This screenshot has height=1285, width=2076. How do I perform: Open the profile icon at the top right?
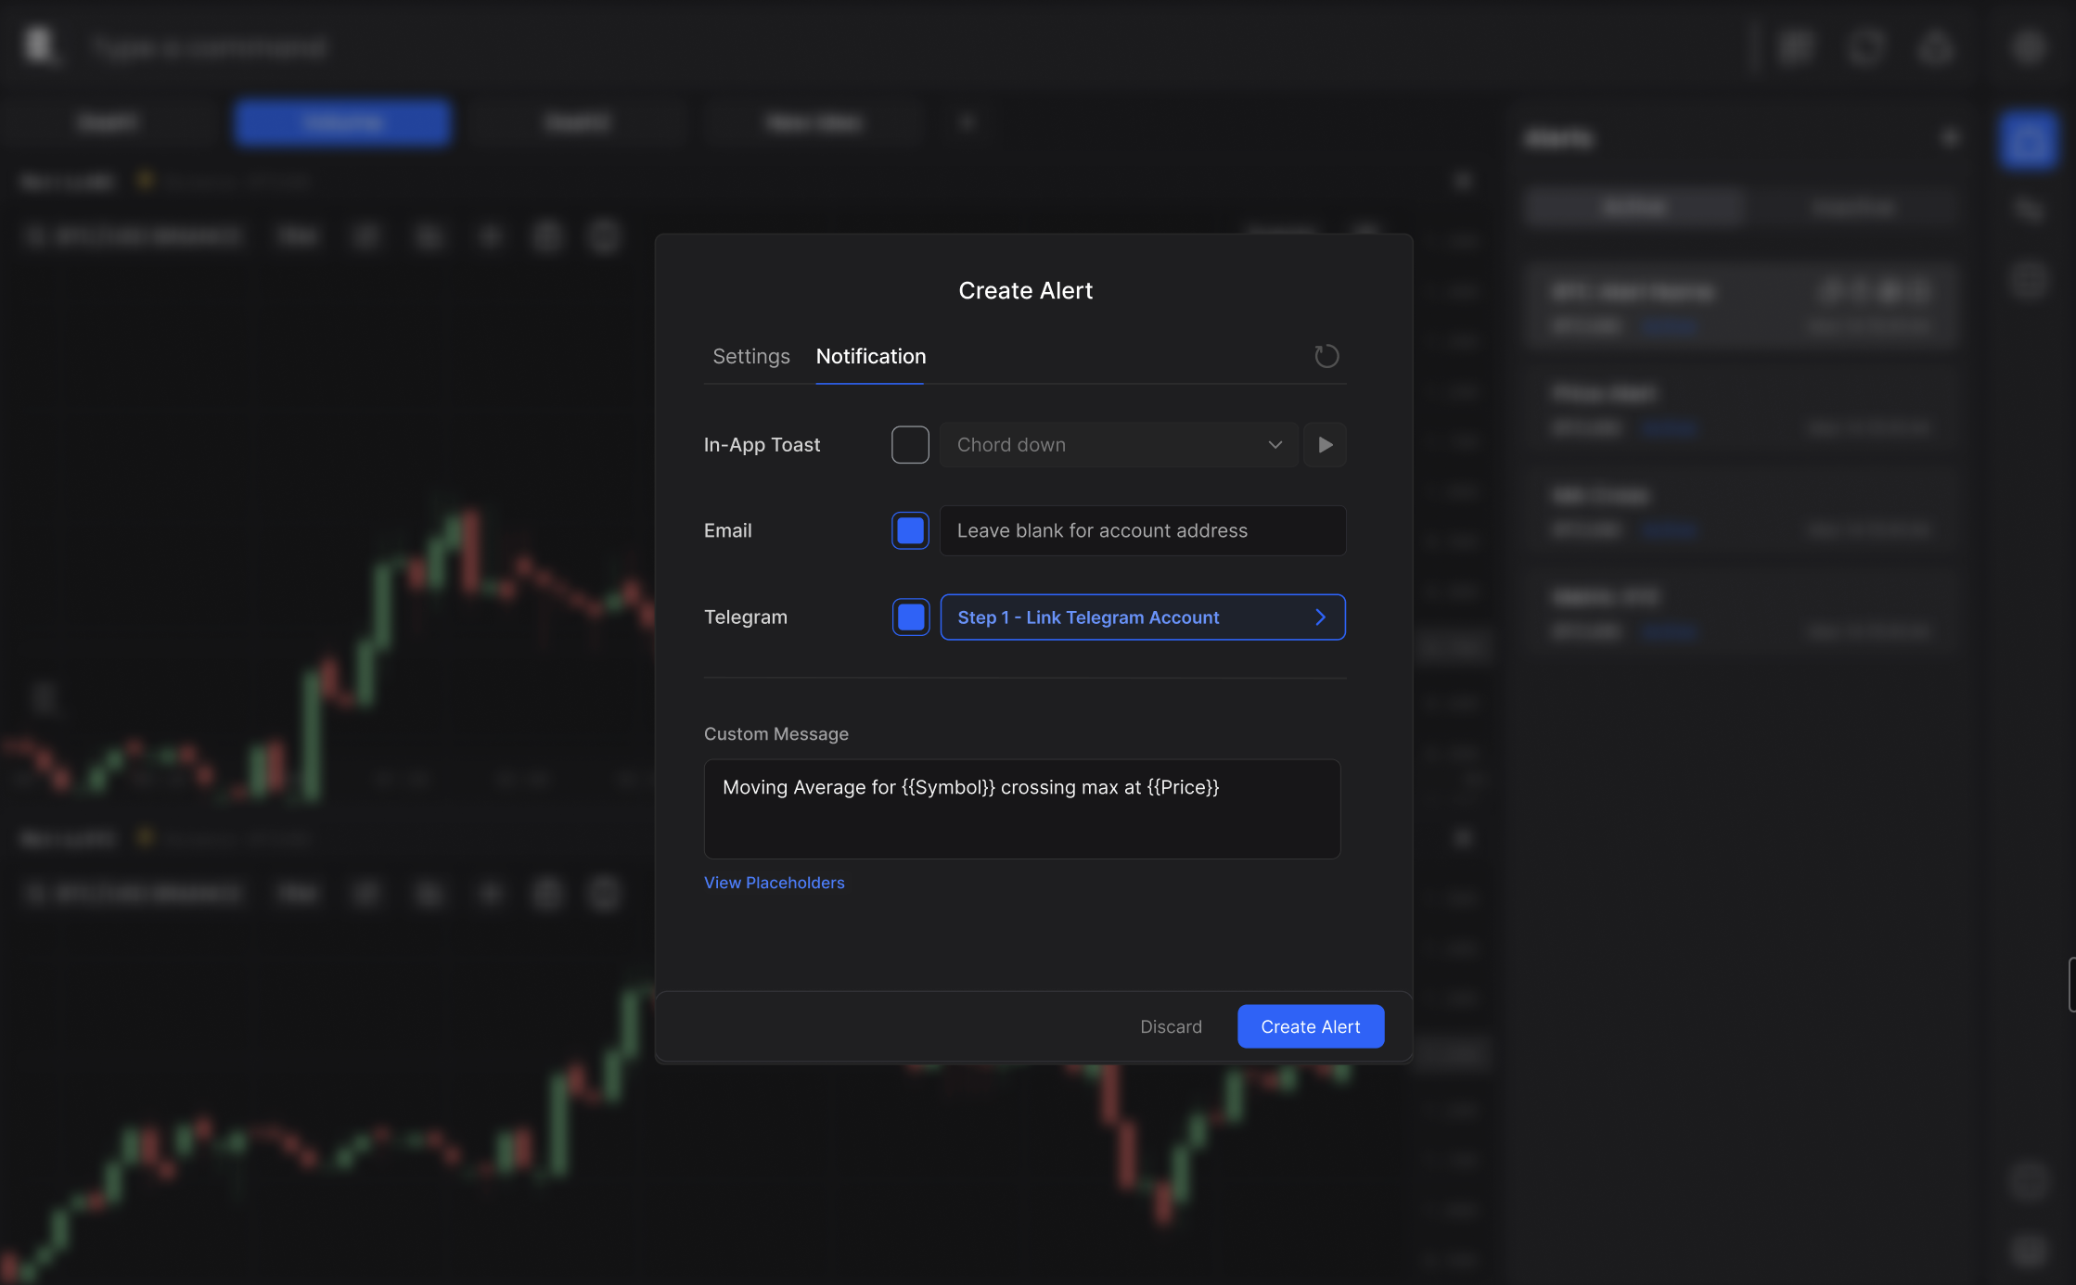coord(2029,47)
